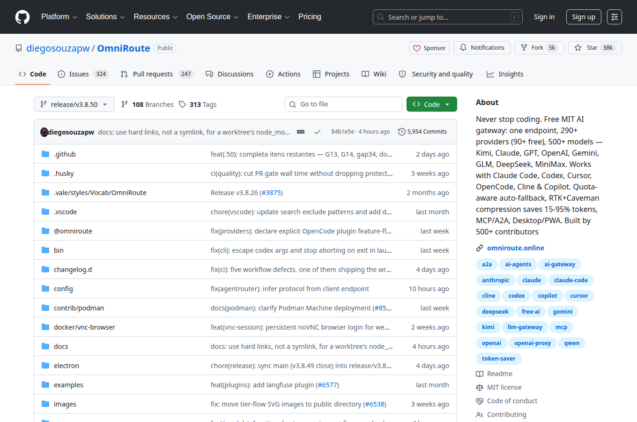
Task: Go to the Pricing page
Action: pos(310,17)
